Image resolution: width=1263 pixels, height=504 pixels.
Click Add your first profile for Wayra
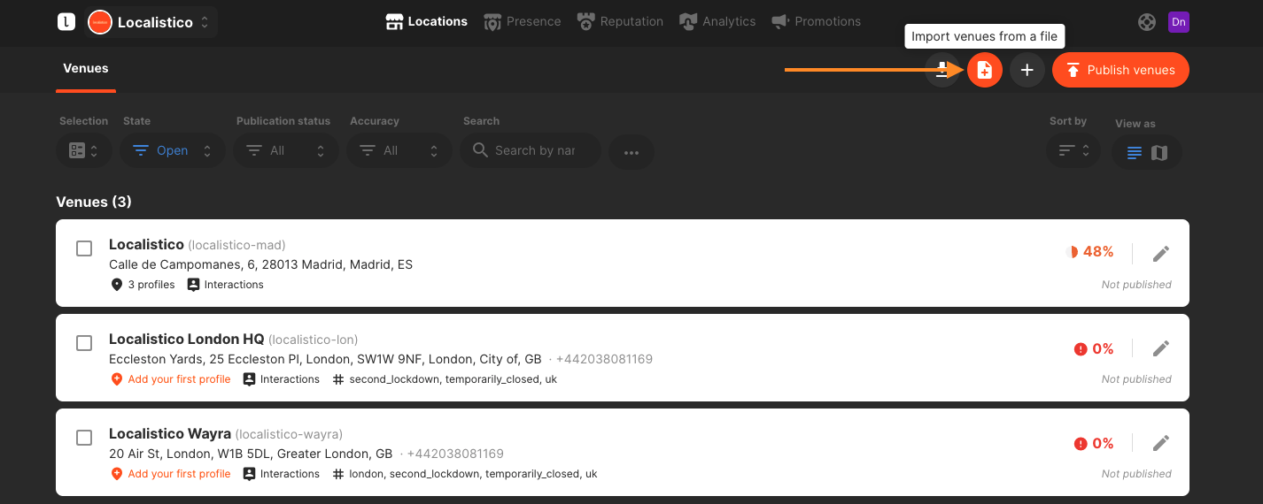pos(170,474)
